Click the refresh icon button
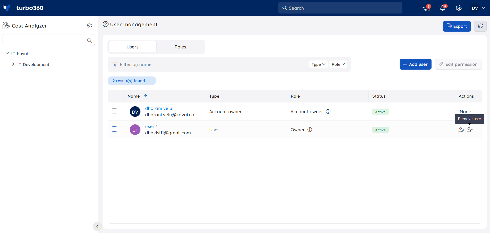This screenshot has height=233, width=490. [x=480, y=26]
